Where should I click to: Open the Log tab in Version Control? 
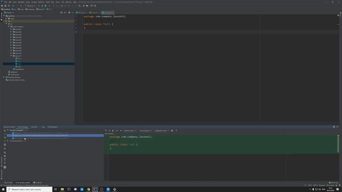tap(43, 127)
